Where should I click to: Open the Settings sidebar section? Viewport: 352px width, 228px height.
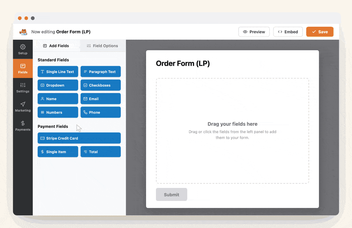point(23,87)
